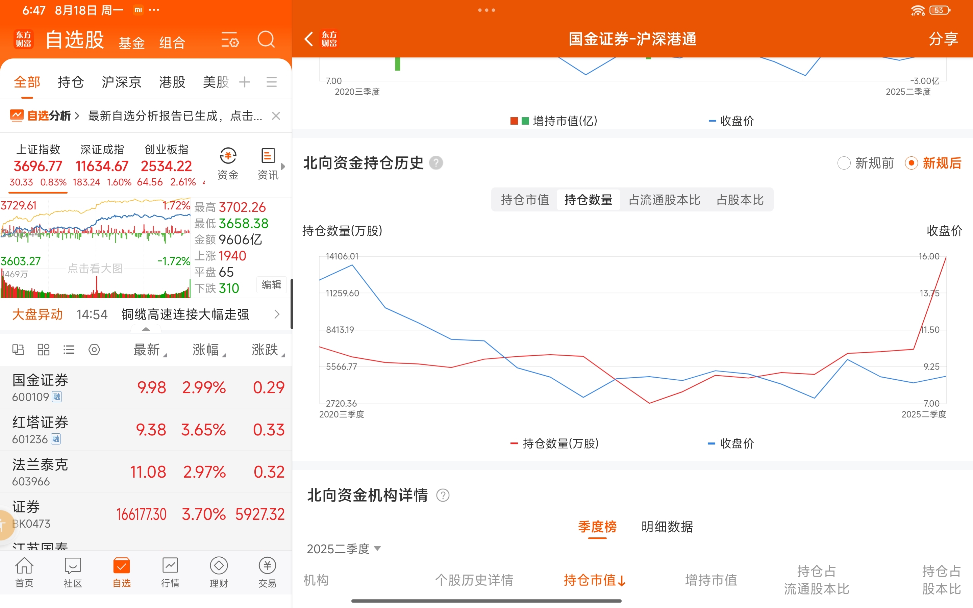Viewport: 973px width, 608px height.
Task: Open the 组合 tab in header
Action: coord(172,43)
